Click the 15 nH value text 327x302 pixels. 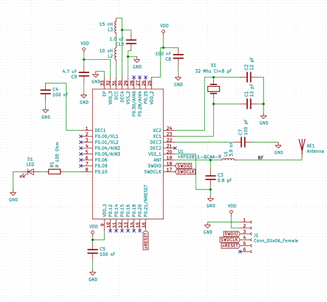pos(106,24)
